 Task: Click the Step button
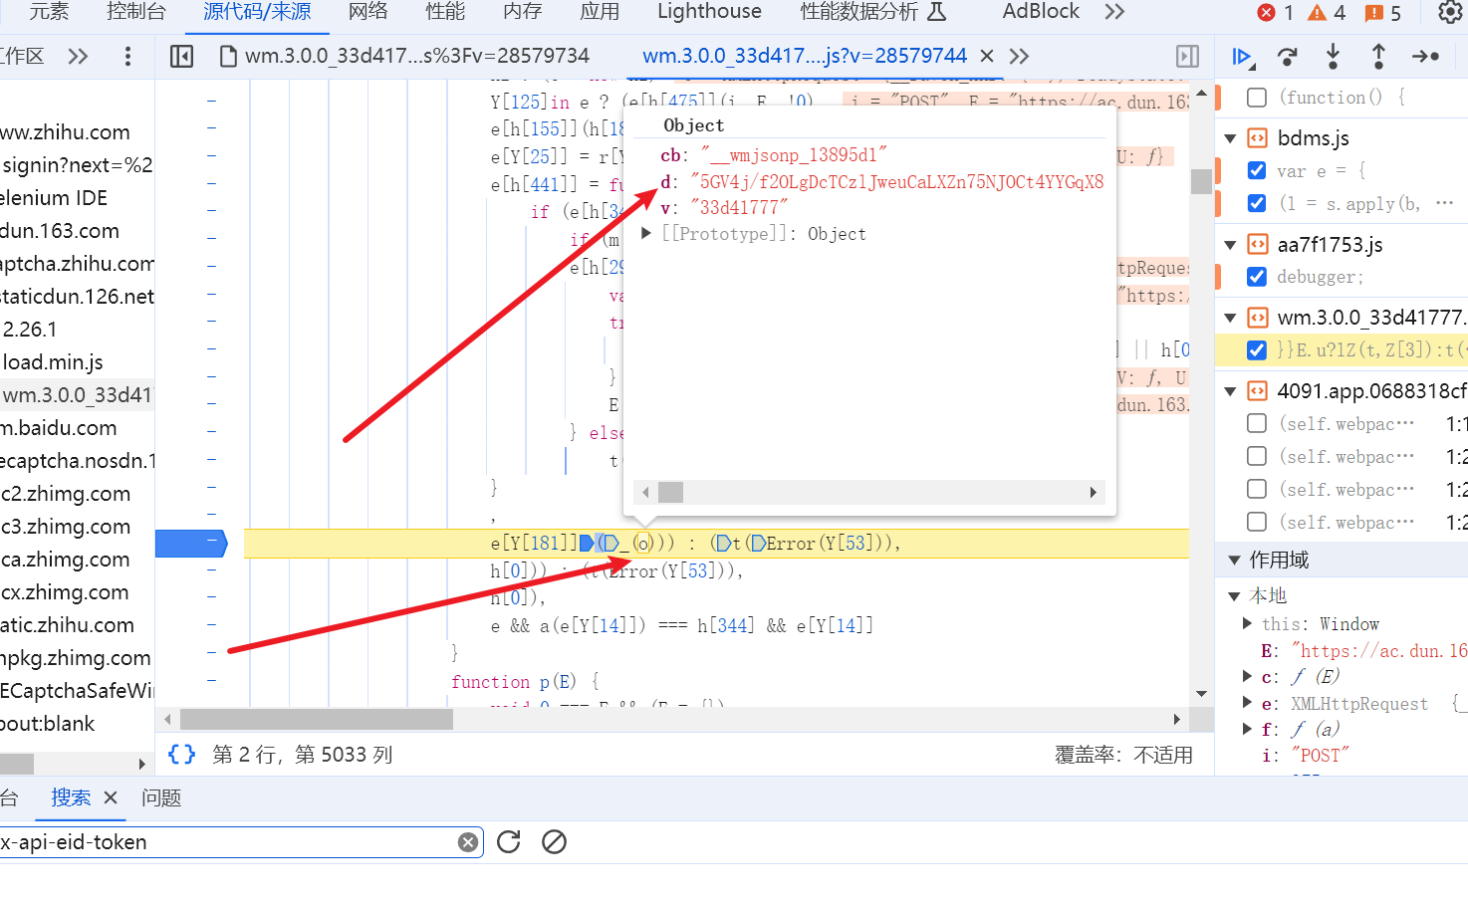click(x=1425, y=57)
